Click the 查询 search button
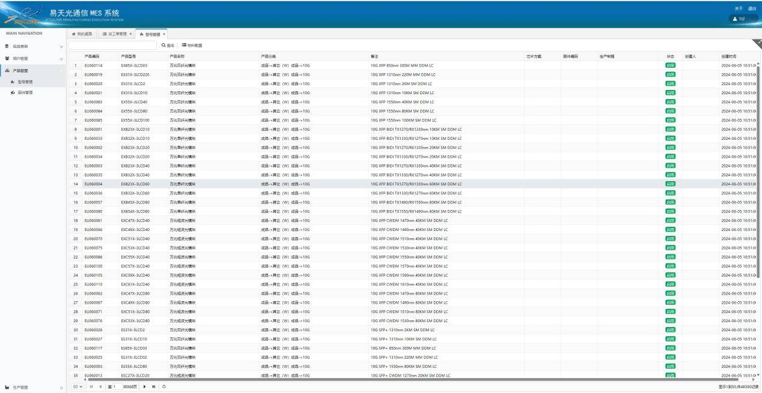Viewport: 762px width, 393px height. click(x=169, y=45)
